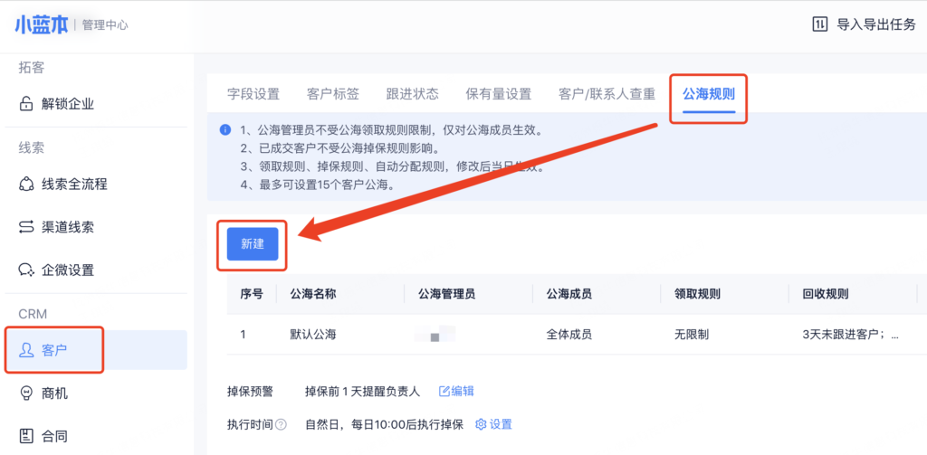The image size is (927, 455).
Task: Open the 客户标签 tab
Action: click(332, 94)
